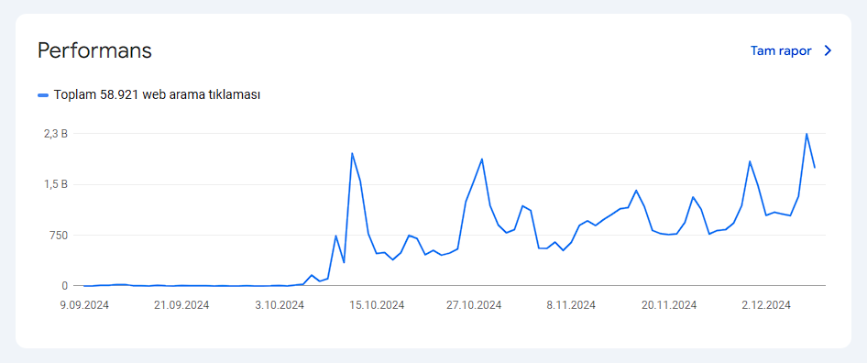Click the mid-October spike peak on the line
This screenshot has width=867, height=363.
pyautogui.click(x=352, y=153)
